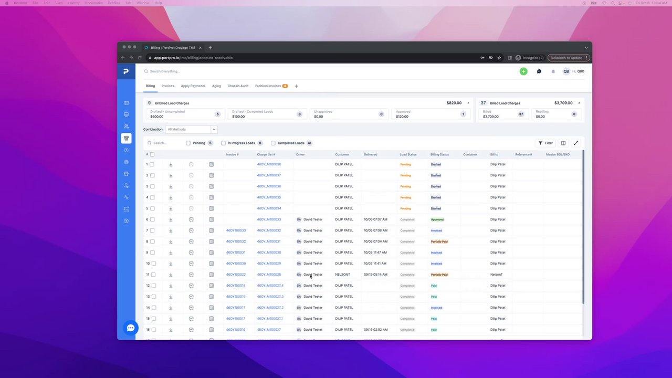This screenshot has height=378, width=672.
Task: Download invoice 46OY100033 row
Action: click(x=171, y=230)
